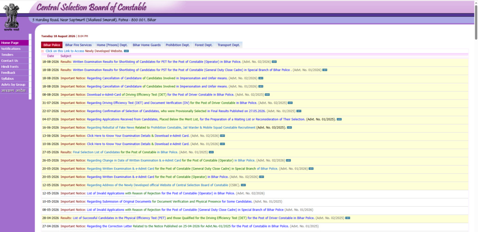478x232 pixels.
Task: Click NEW badge on Rebuttal of Fake News row
Action: point(289,127)
